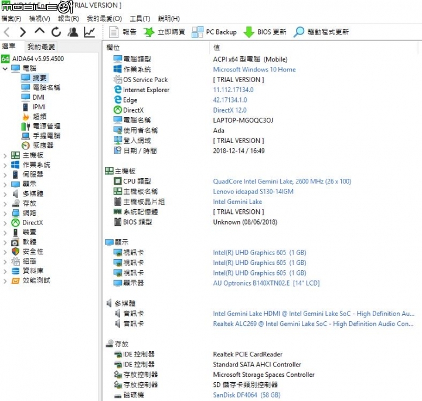Click the 報告 report button
Screen dimensions: 422x401
[x=122, y=32]
